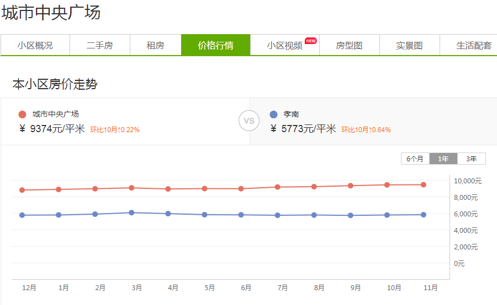Click the blue data point for 12月
497x305 pixels.
pyautogui.click(x=22, y=215)
